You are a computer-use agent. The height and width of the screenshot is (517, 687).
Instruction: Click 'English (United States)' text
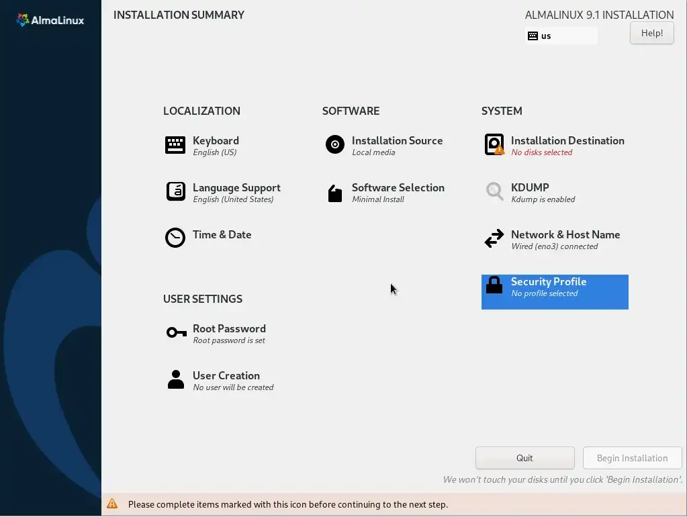(233, 199)
